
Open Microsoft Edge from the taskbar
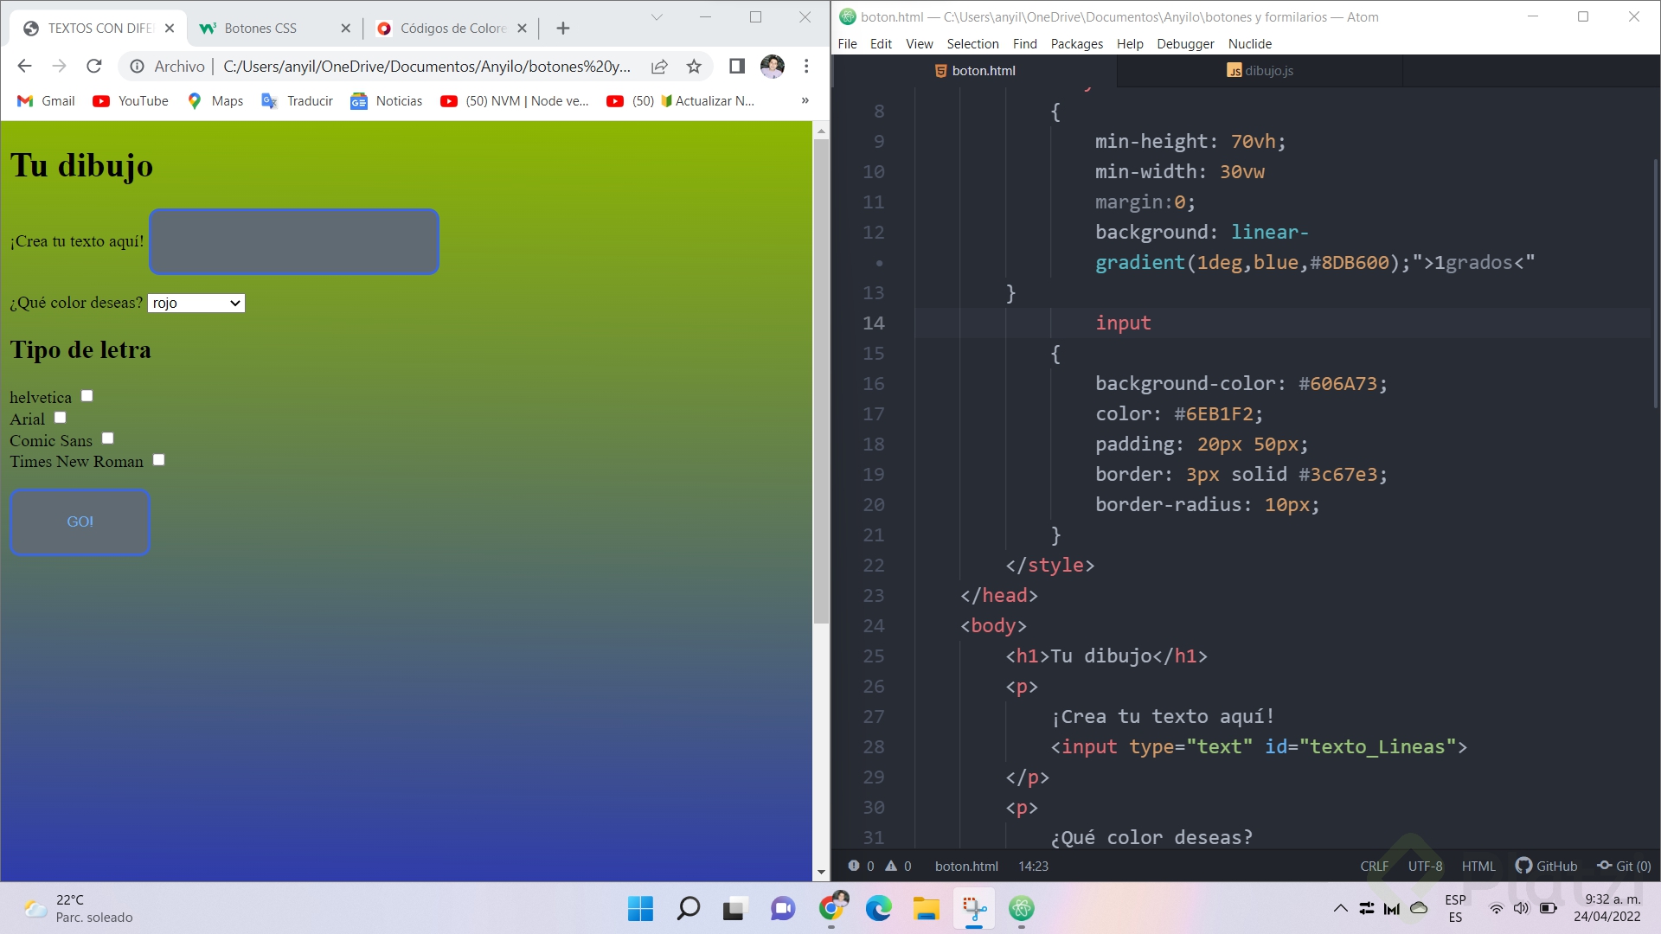(878, 908)
